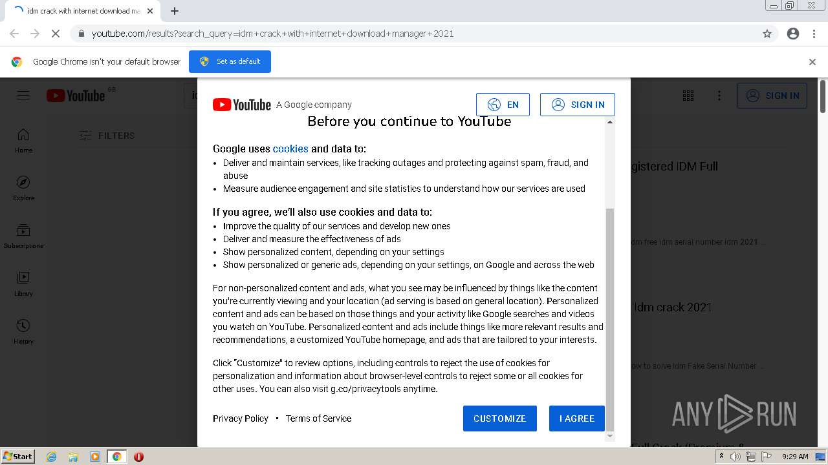Click the YouTube logo in consent dialog
The height and width of the screenshot is (465, 828).
click(242, 105)
